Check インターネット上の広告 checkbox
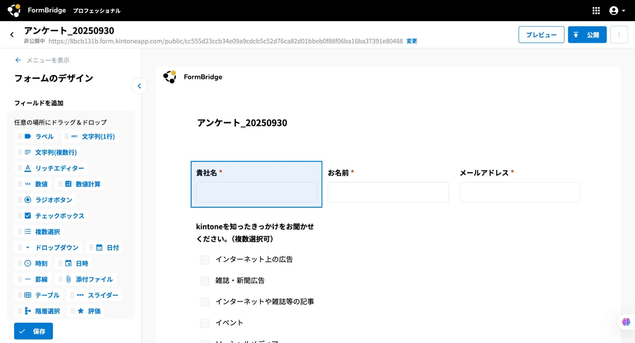The height and width of the screenshot is (343, 635). [x=205, y=260]
